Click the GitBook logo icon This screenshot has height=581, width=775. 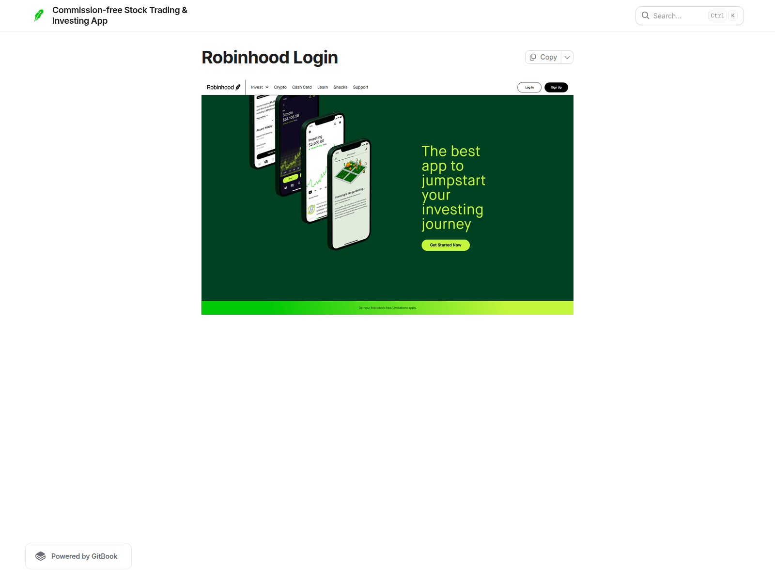[x=41, y=556]
